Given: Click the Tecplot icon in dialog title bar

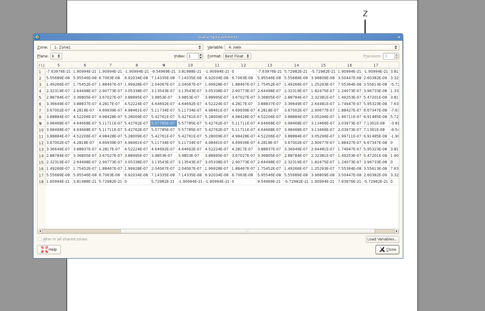Looking at the screenshot, I should pyautogui.click(x=37, y=37).
